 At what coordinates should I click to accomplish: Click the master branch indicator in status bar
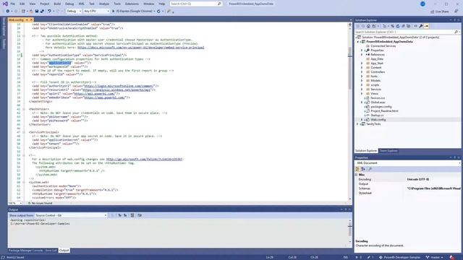(x=435, y=257)
